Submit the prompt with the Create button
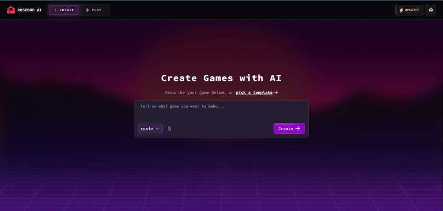The width and height of the screenshot is (443, 211). tap(289, 129)
